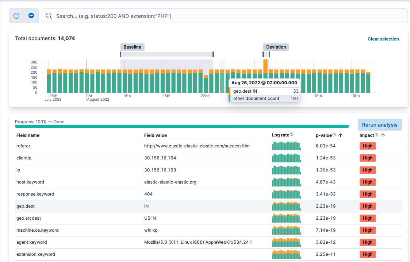Viewport: 410px width, 262px height.
Task: Select the Deviation range label
Action: 276,47
